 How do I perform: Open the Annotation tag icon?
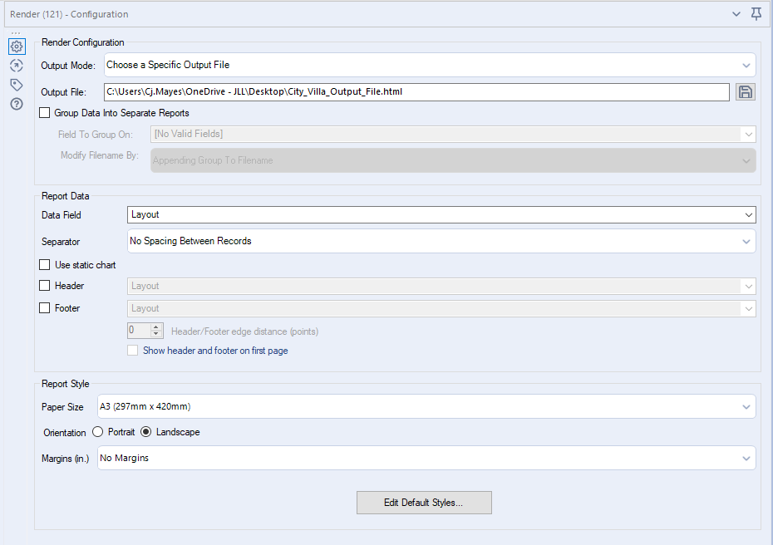click(x=16, y=85)
